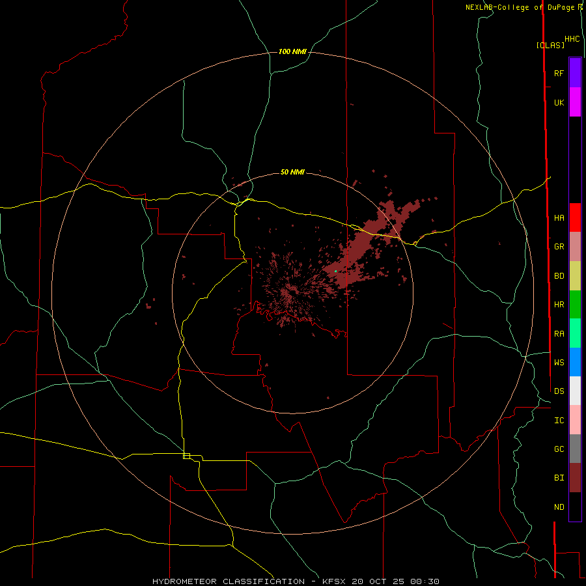Screen dimensions: 586x586
Task: Click the ND legend label
Action: coord(559,507)
